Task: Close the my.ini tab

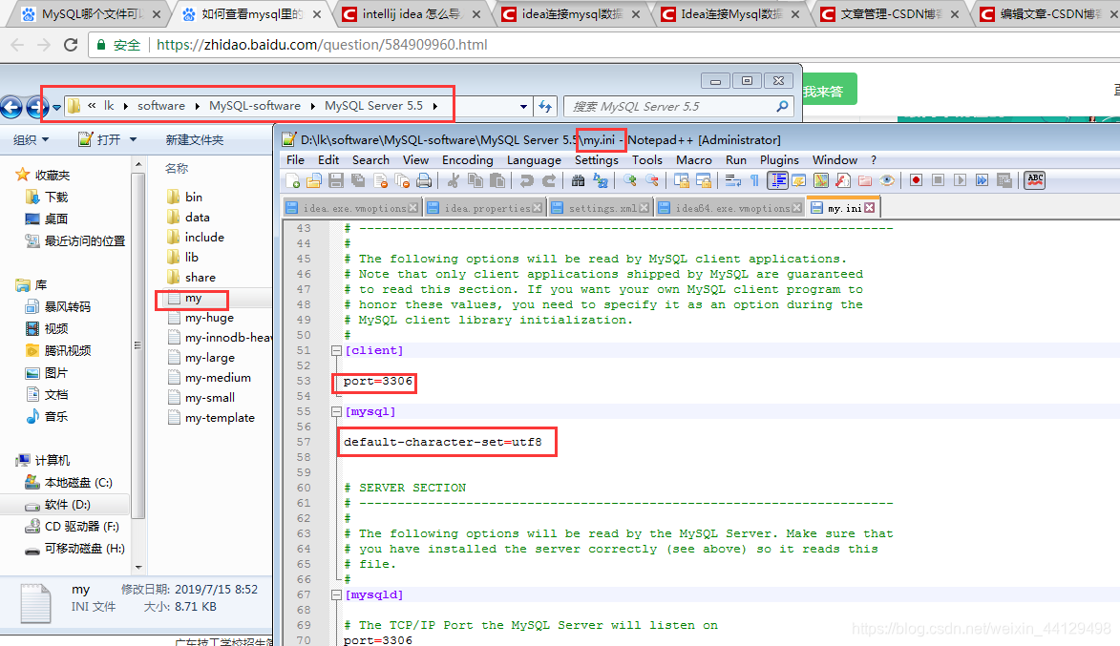Action: pos(869,208)
